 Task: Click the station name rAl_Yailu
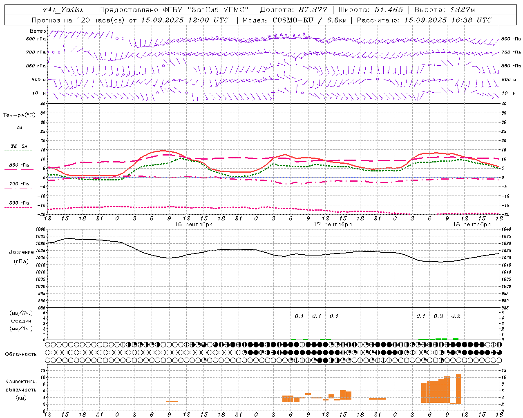[x=63, y=10]
